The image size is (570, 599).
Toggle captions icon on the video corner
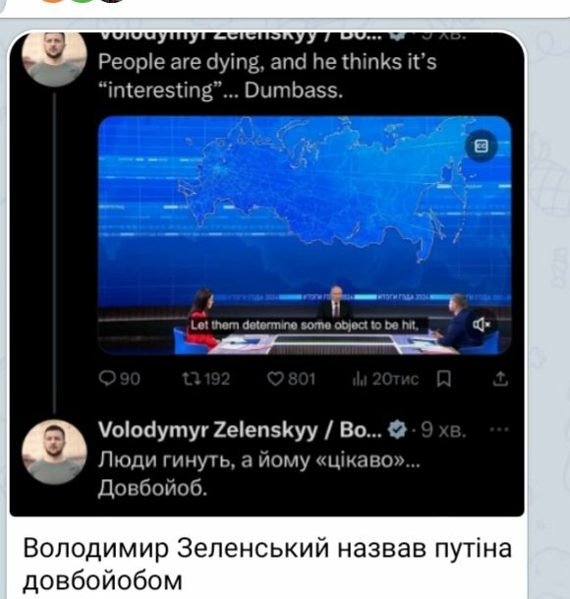(481, 146)
